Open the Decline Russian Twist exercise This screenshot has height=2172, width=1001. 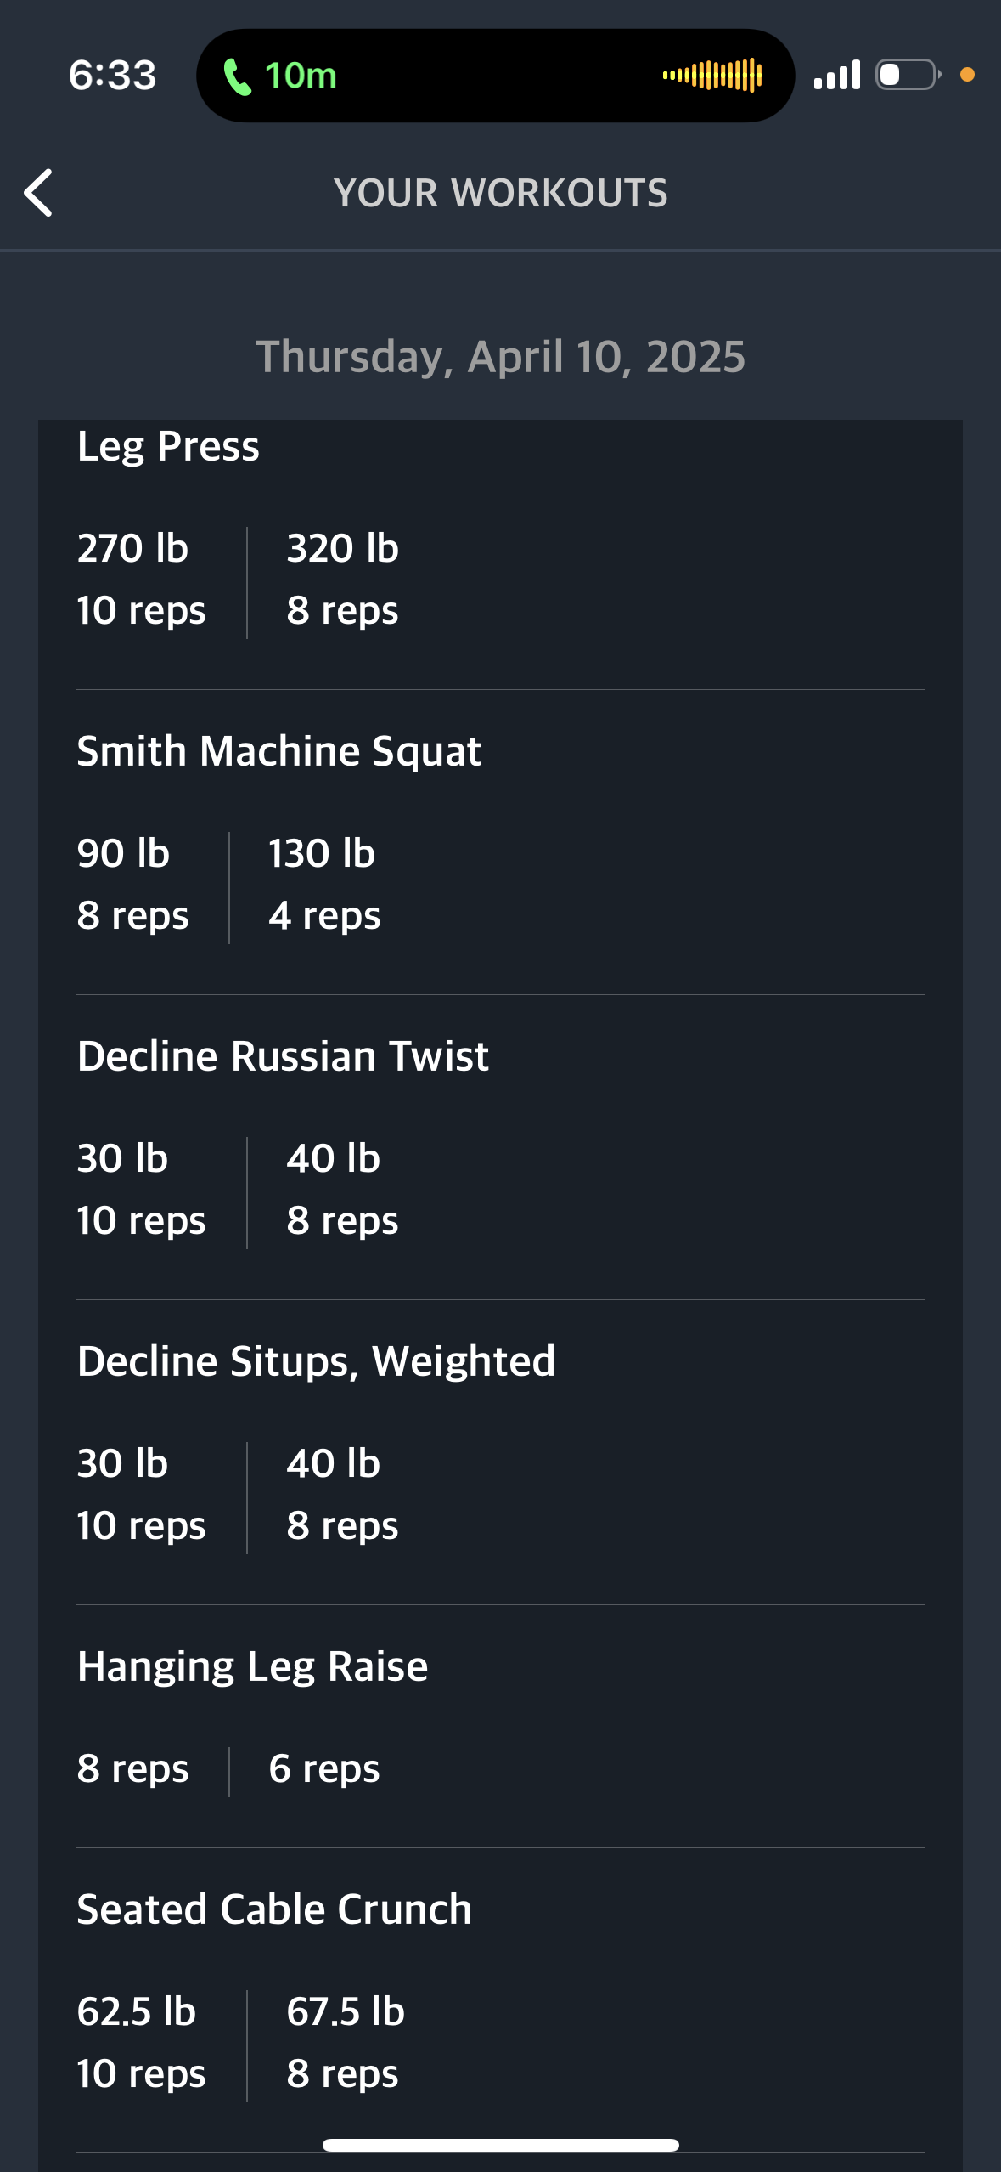pyautogui.click(x=283, y=1056)
